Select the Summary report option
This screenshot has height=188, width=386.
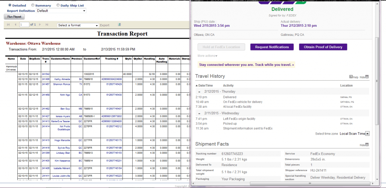point(33,5)
